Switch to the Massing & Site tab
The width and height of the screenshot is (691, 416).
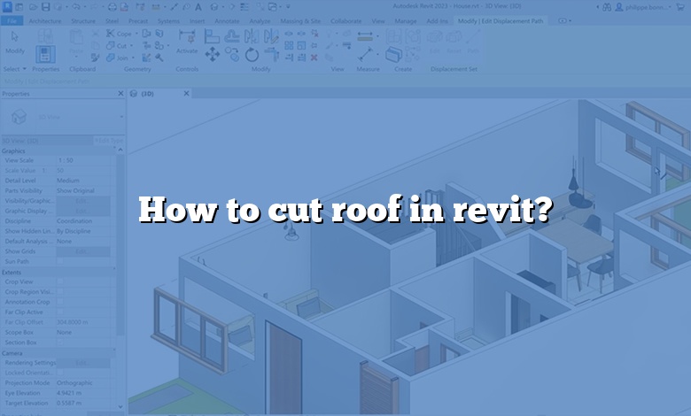coord(300,21)
